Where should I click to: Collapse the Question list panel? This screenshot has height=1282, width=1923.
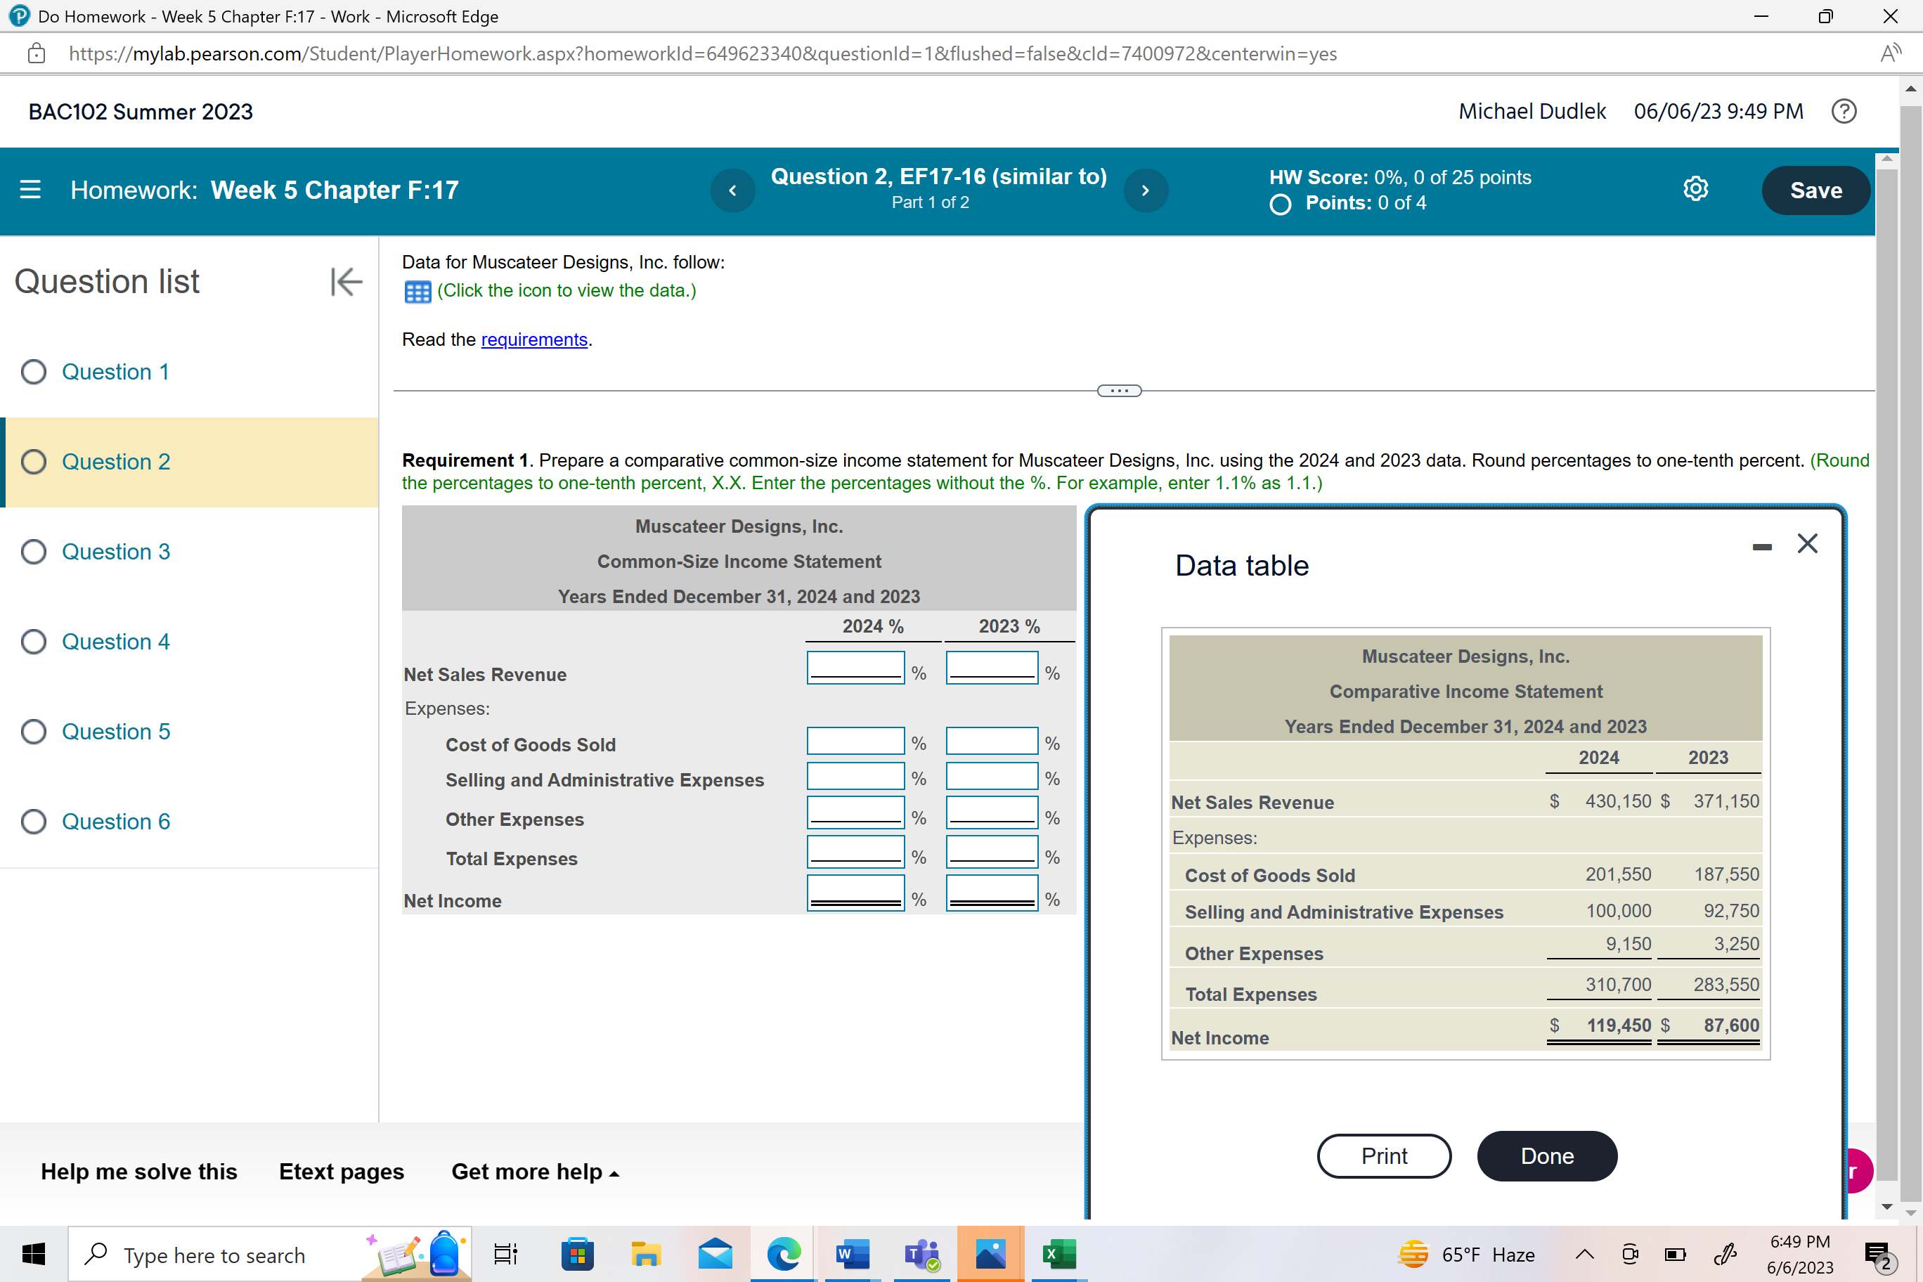[x=346, y=281]
